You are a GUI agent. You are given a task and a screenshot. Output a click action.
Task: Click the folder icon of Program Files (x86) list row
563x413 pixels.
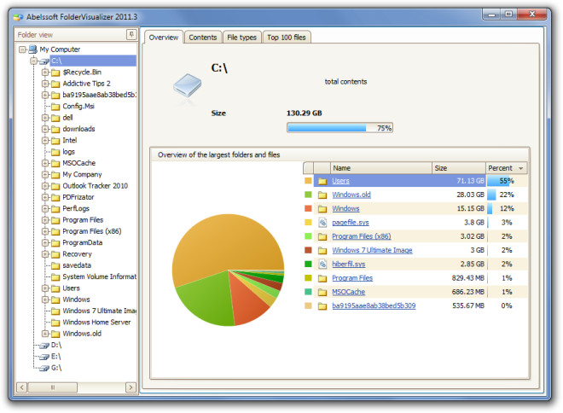(322, 236)
